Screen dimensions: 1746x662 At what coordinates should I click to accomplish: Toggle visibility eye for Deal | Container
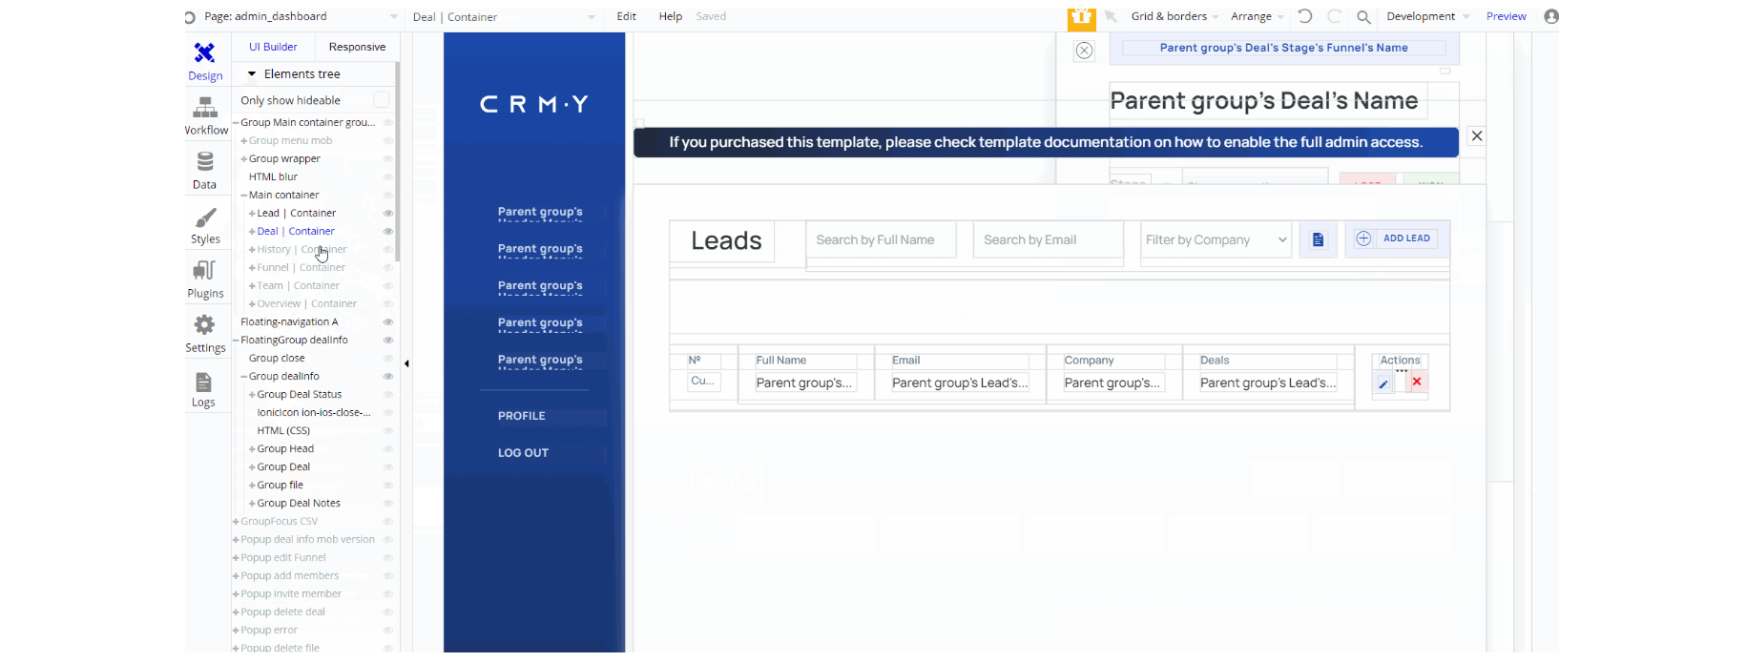(388, 232)
